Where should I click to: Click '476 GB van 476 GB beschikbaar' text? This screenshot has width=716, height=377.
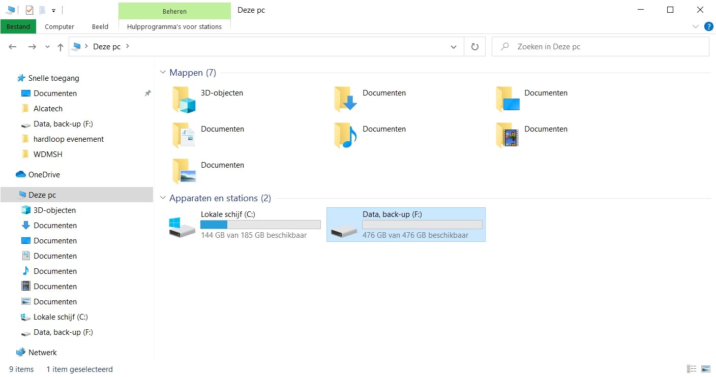[x=415, y=235]
